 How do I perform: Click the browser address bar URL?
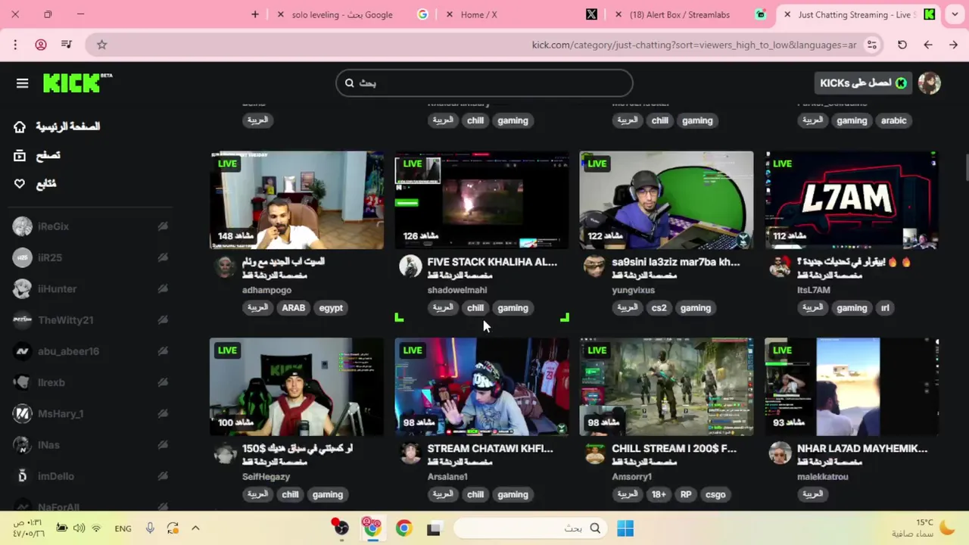coord(694,45)
